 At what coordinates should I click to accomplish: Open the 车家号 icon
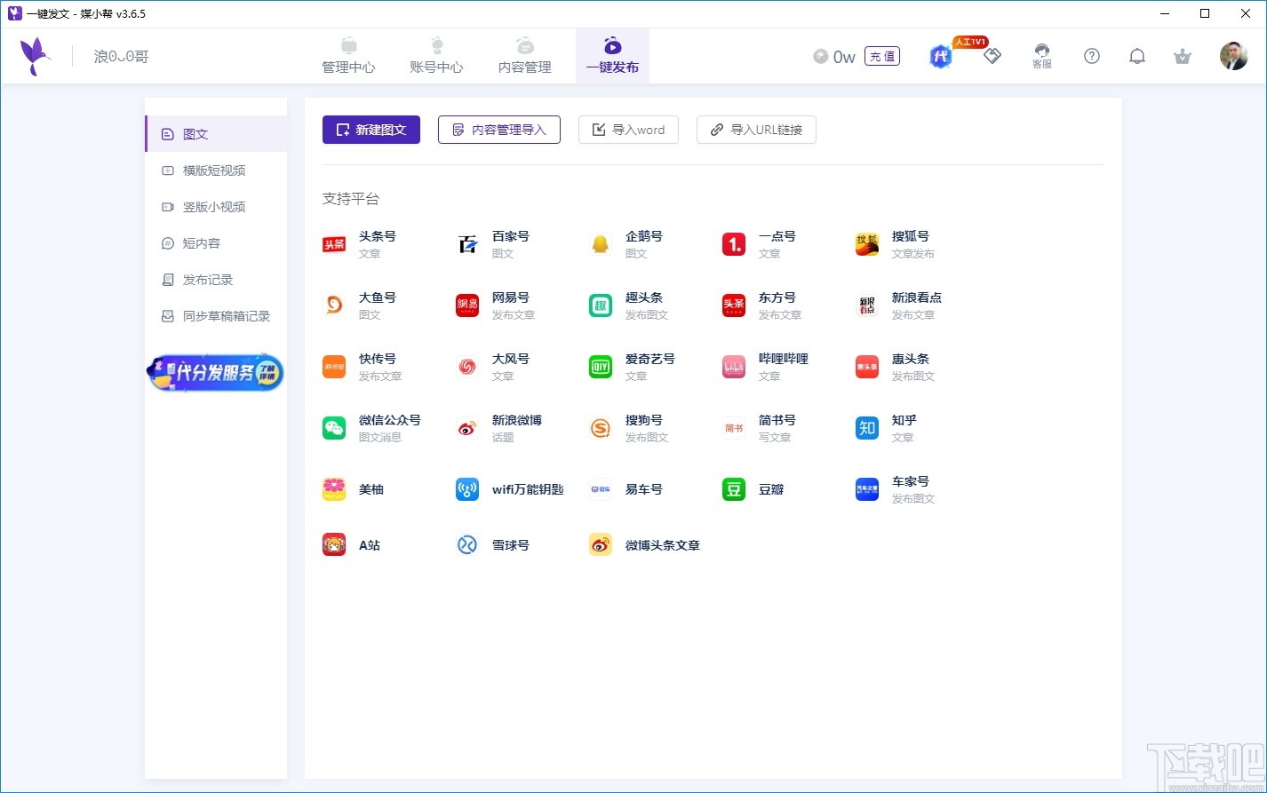867,489
